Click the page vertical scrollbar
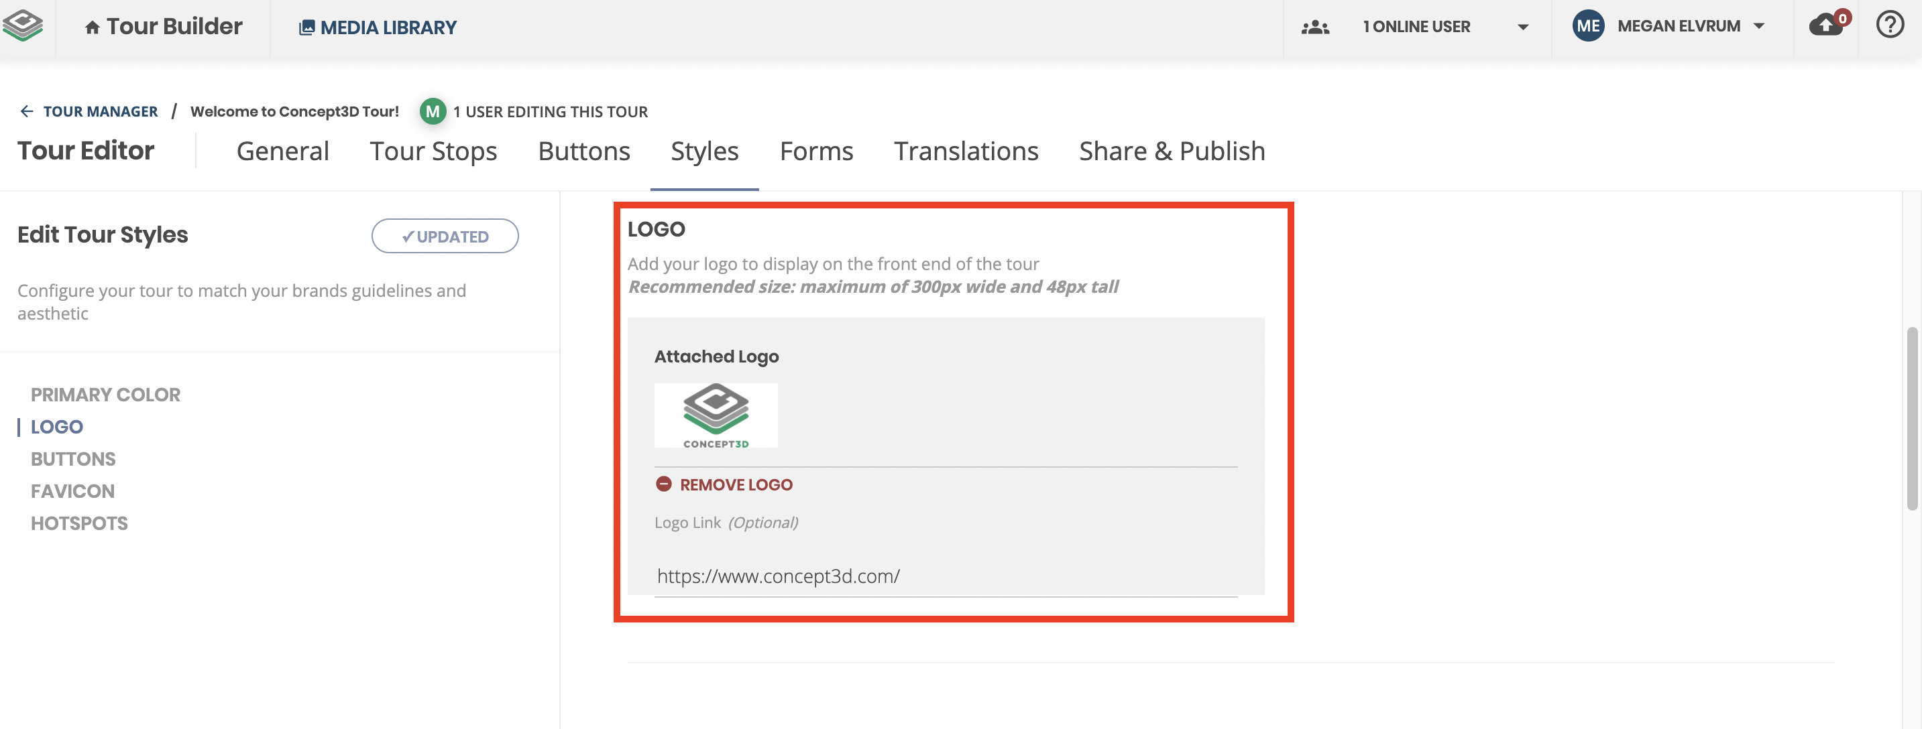The width and height of the screenshot is (1922, 729). (1911, 418)
